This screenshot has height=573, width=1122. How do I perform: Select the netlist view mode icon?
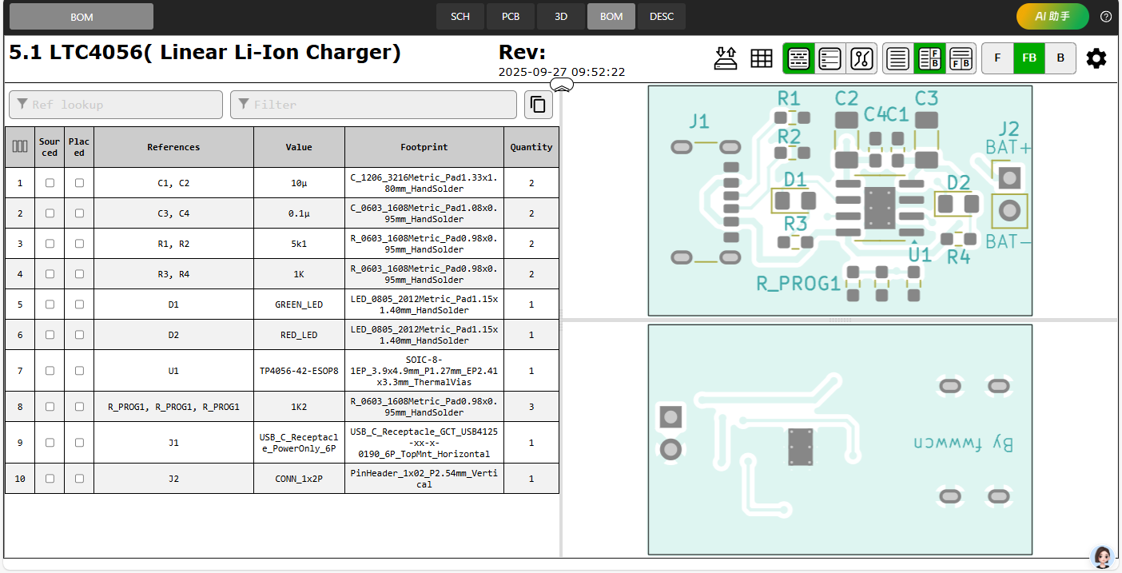tap(861, 58)
